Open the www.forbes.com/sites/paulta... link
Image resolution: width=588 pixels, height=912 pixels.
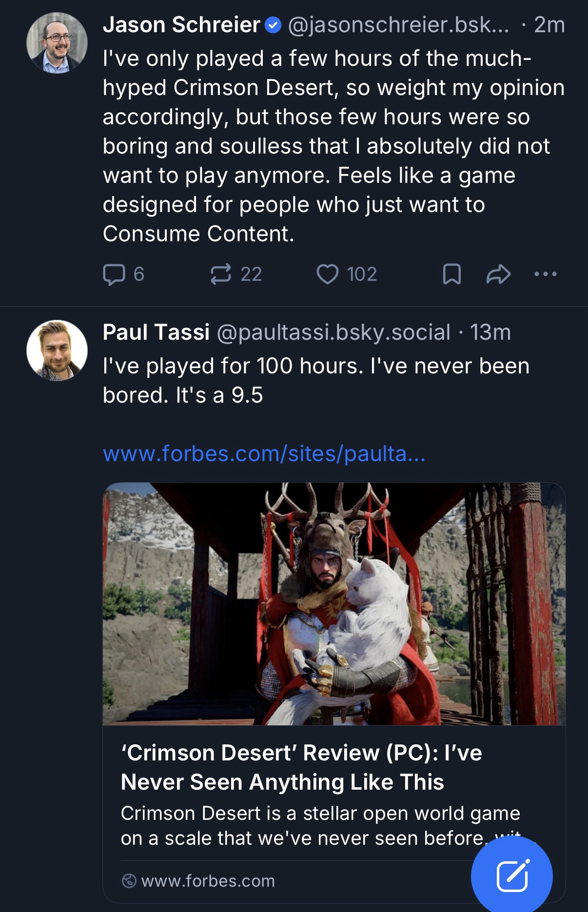264,454
